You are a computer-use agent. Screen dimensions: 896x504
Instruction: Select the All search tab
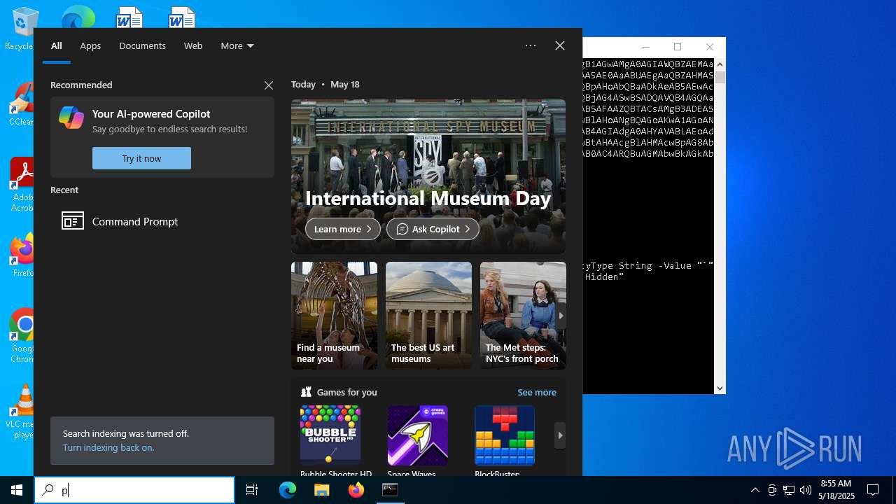[x=57, y=45]
